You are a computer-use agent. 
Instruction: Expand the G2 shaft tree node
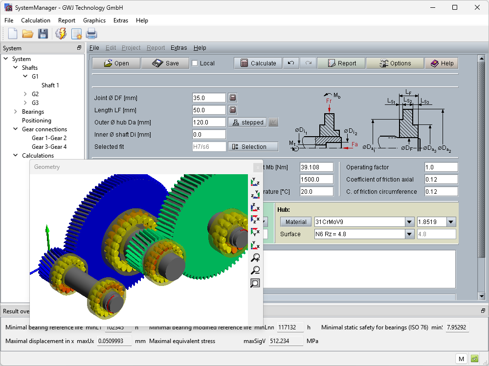(25, 94)
